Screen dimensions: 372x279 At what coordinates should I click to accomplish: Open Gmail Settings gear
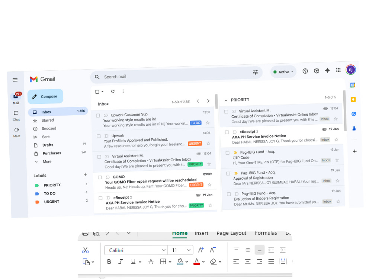point(317,71)
